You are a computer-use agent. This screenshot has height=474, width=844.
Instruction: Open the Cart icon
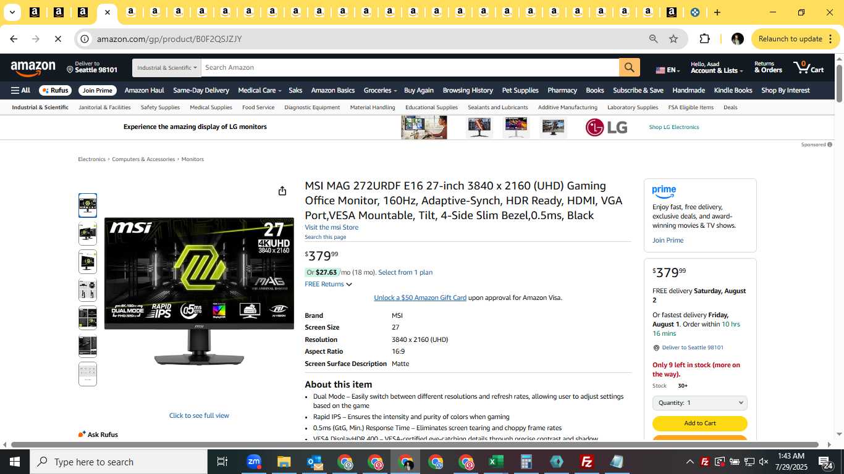(809, 67)
